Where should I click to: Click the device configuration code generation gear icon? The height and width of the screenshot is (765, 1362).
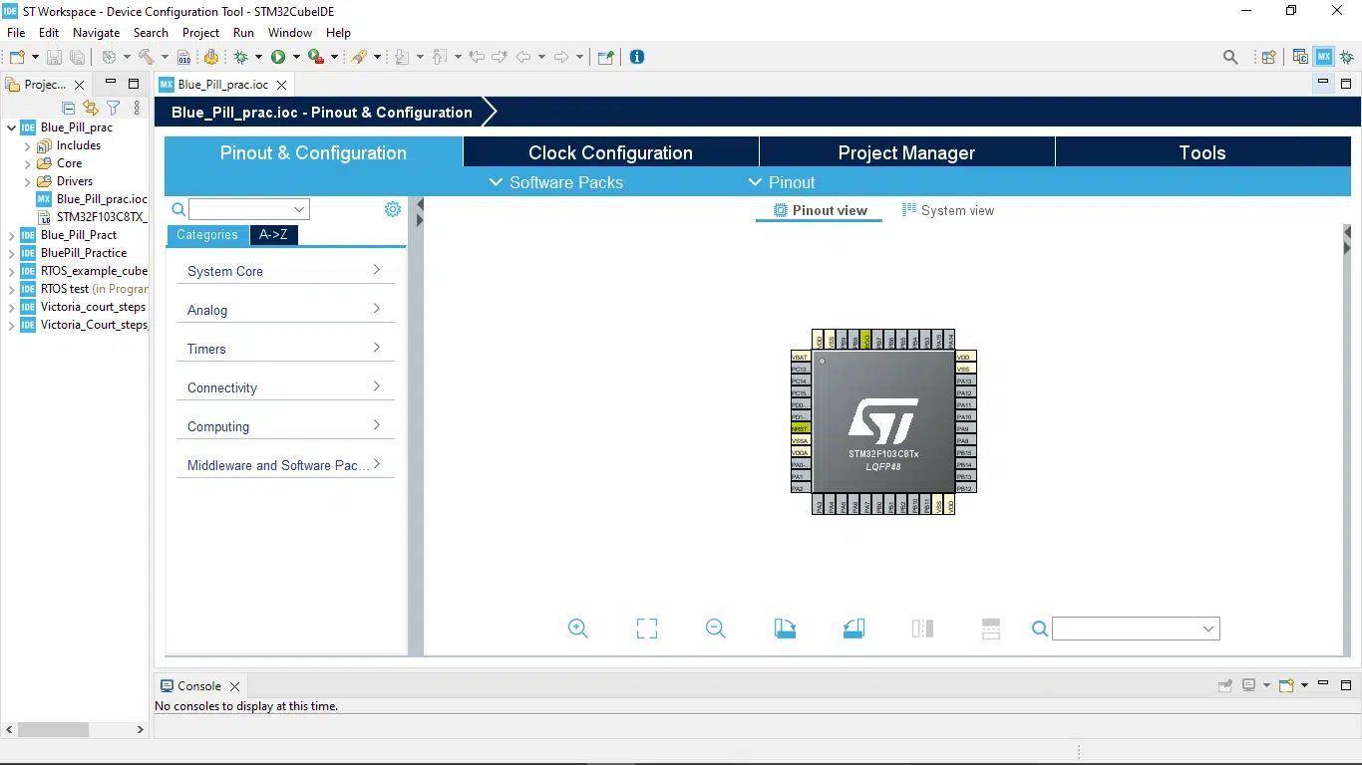tap(210, 58)
